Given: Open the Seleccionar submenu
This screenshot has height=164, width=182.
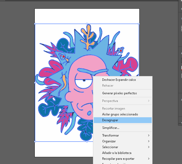Looking at the screenshot, I should [x=123, y=147].
